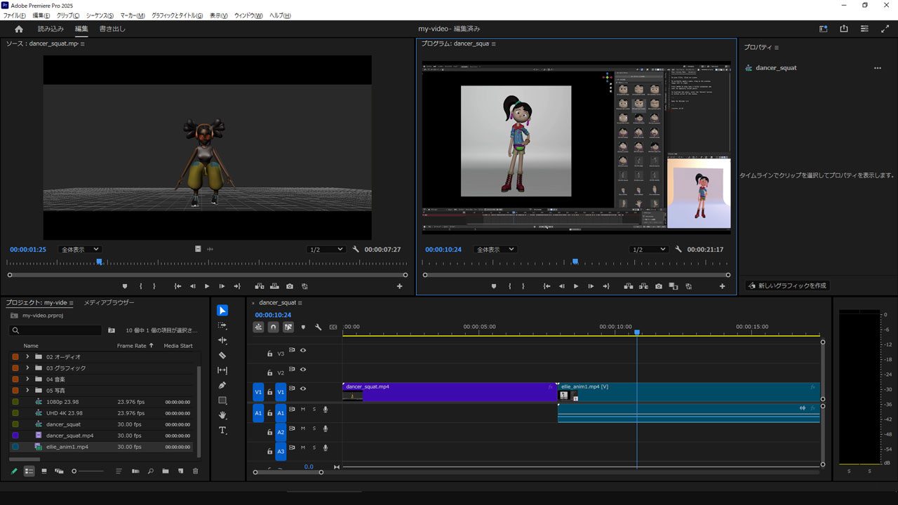
Task: Hide the V2 track output with the eye toggle
Action: tap(302, 370)
